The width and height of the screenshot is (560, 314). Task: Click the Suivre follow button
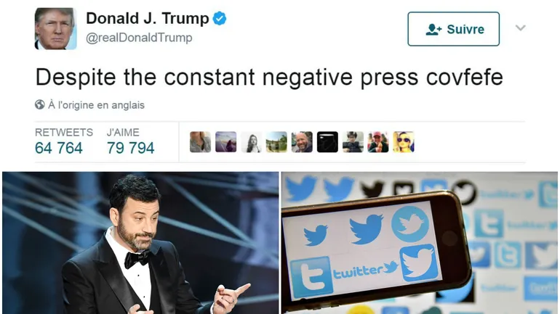[453, 29]
